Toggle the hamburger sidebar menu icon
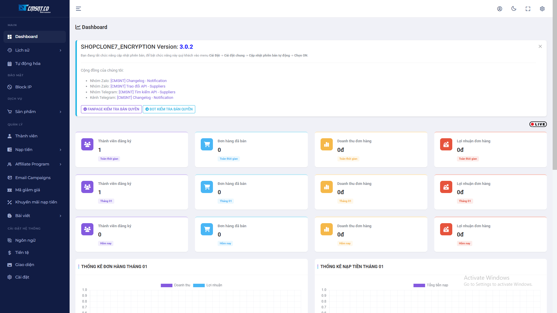 coord(78,9)
